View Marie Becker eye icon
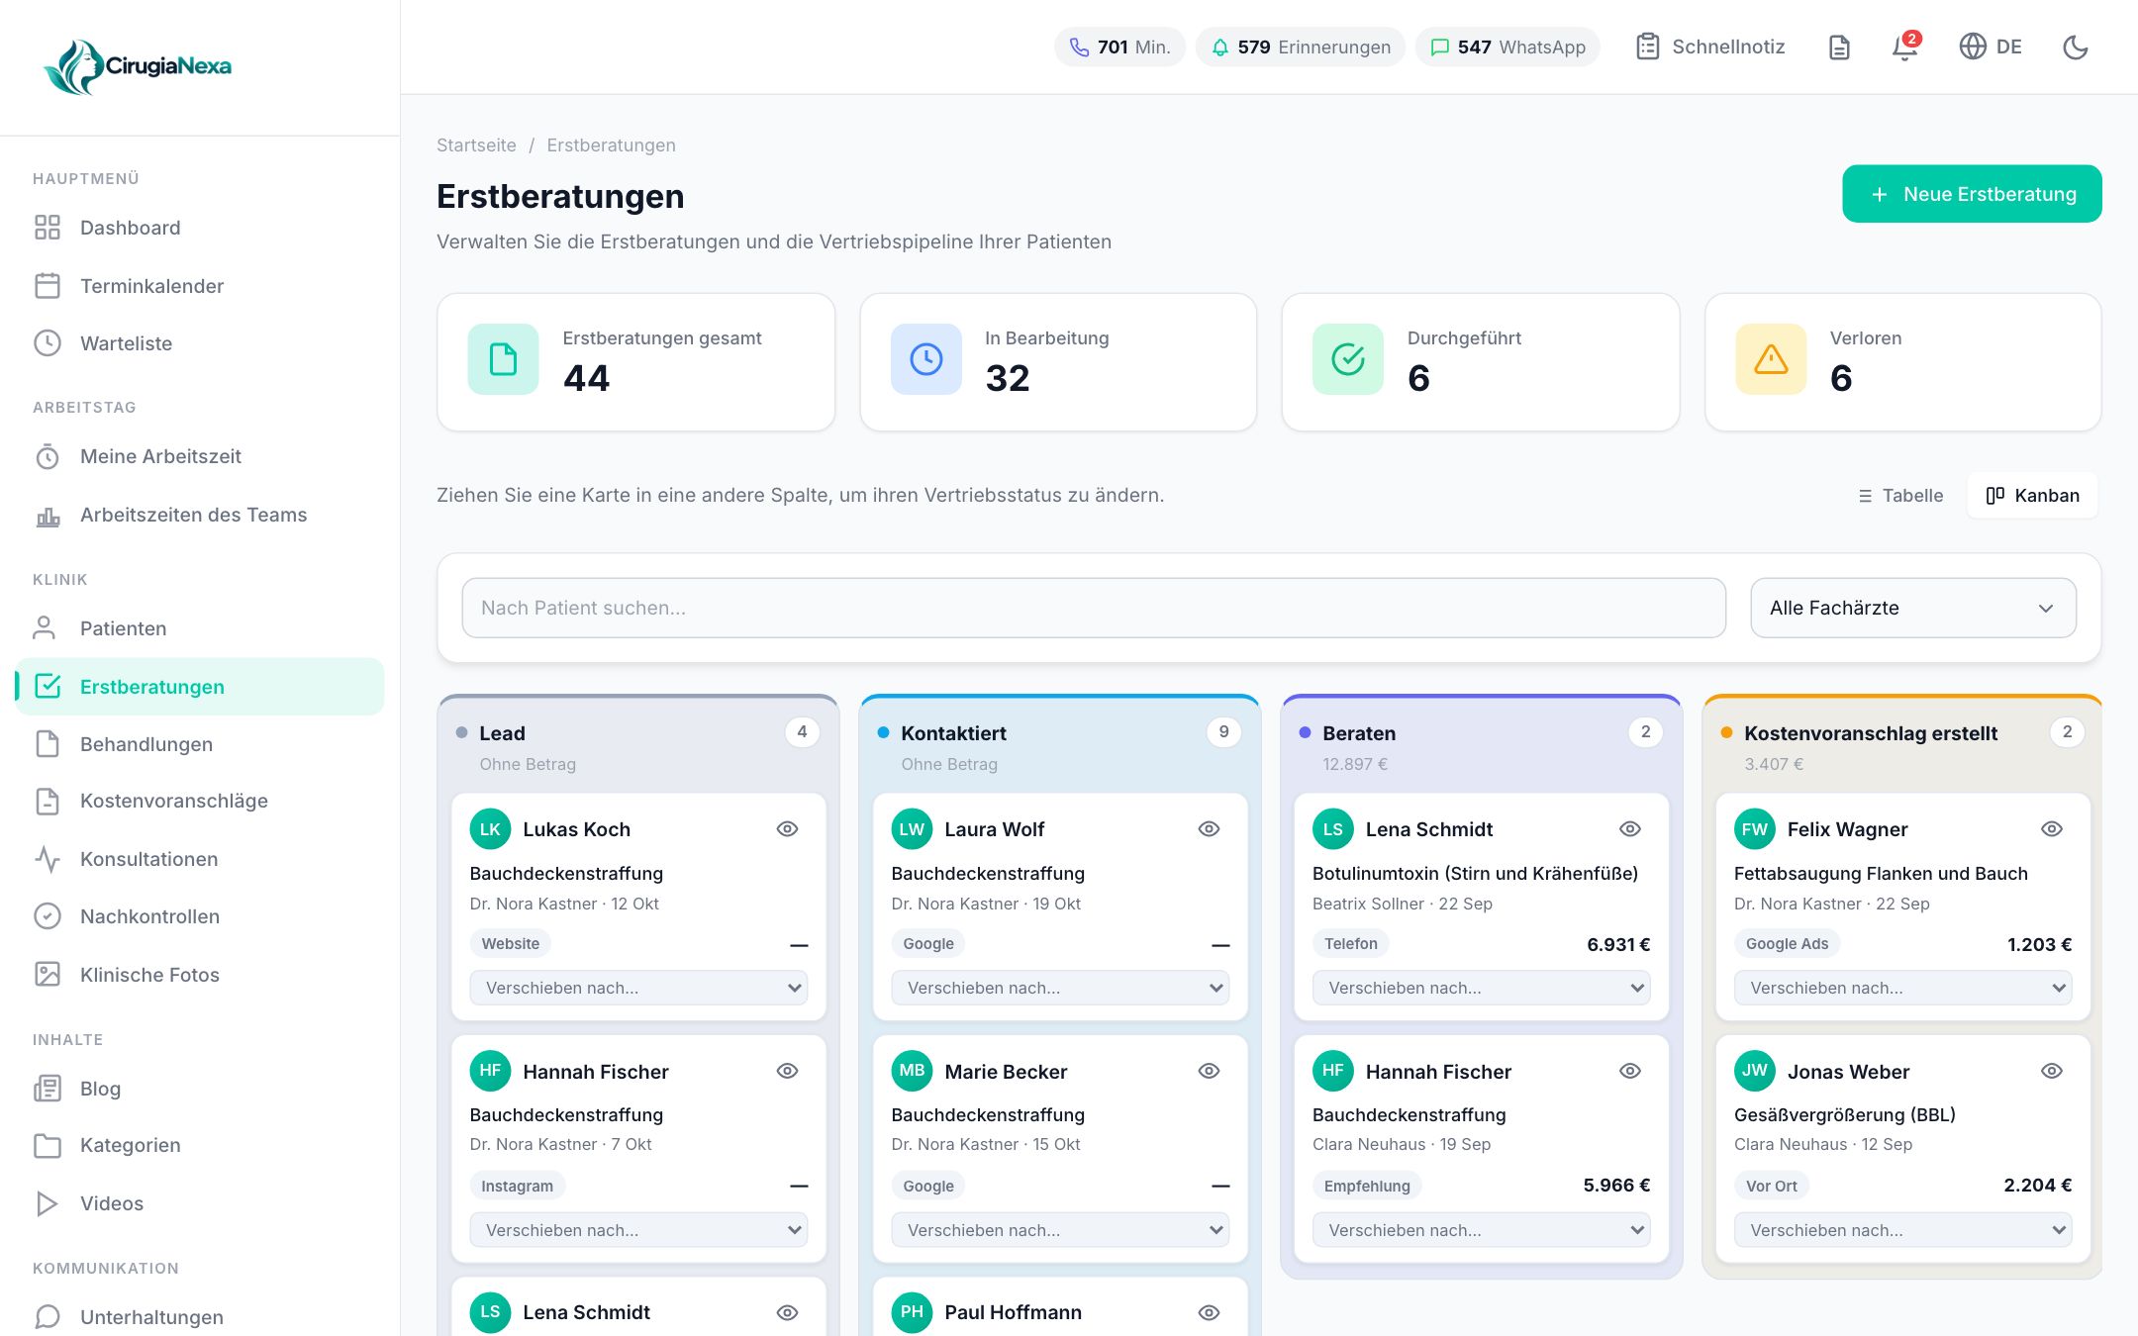This screenshot has width=2138, height=1336. (x=1209, y=1071)
